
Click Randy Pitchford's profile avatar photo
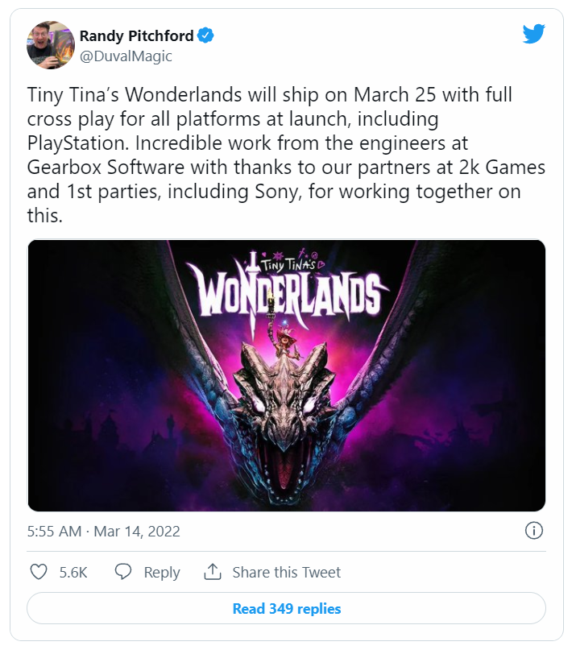click(x=51, y=45)
